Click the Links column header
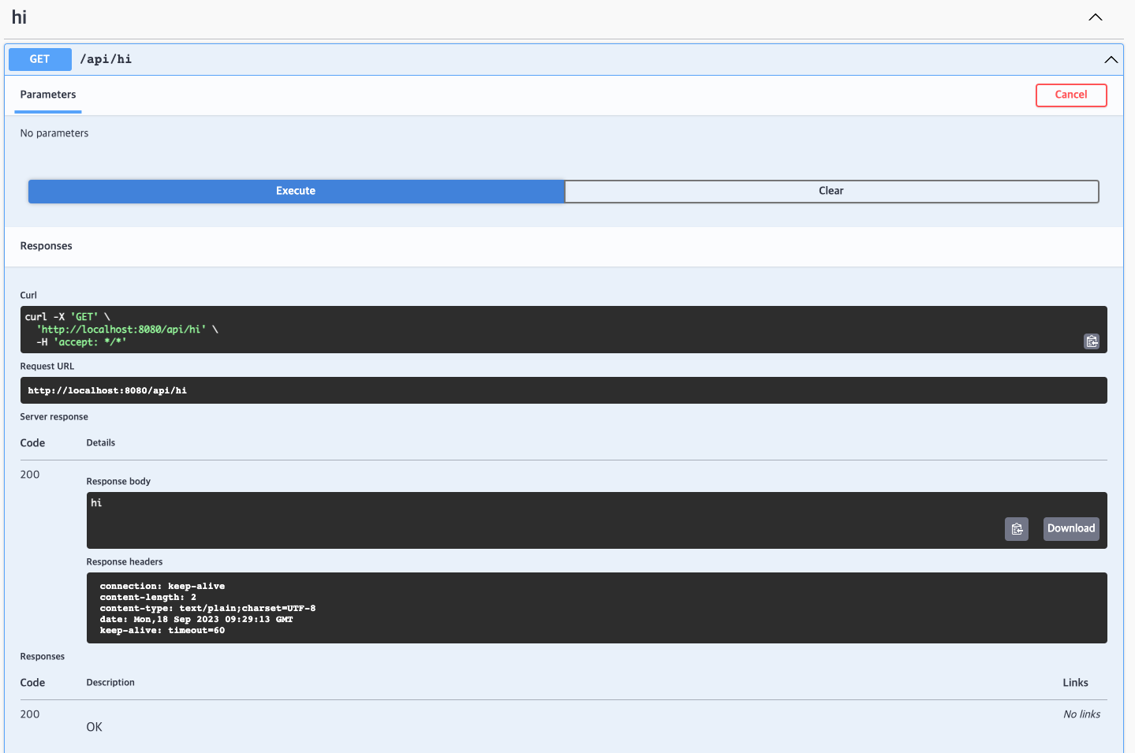Screen dimensions: 1135x753 coord(1076,683)
